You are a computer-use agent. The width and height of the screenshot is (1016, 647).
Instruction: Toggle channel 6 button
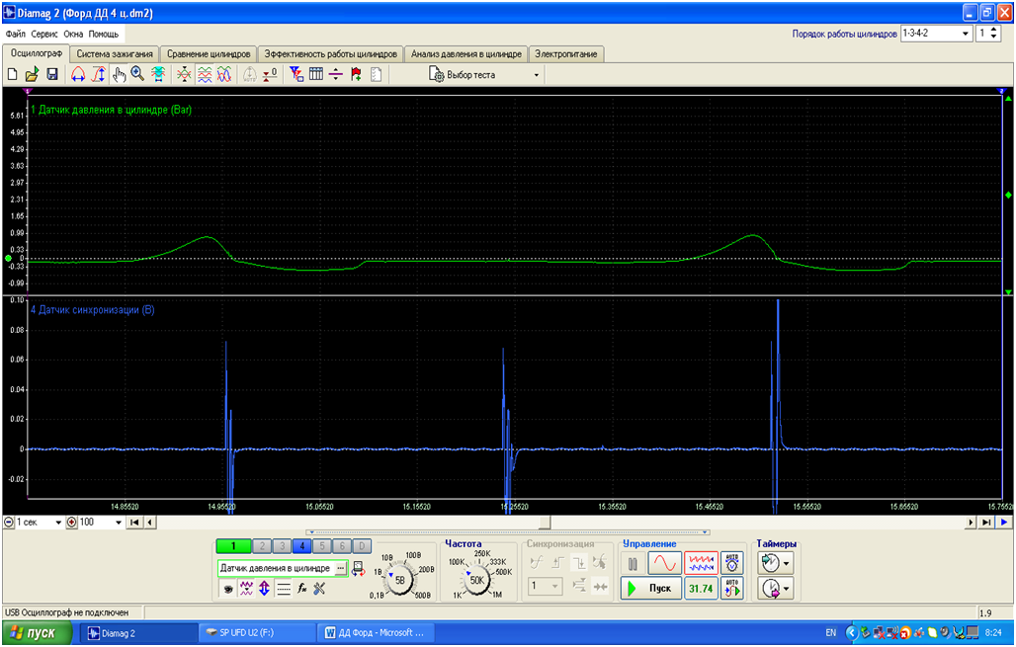(x=342, y=546)
